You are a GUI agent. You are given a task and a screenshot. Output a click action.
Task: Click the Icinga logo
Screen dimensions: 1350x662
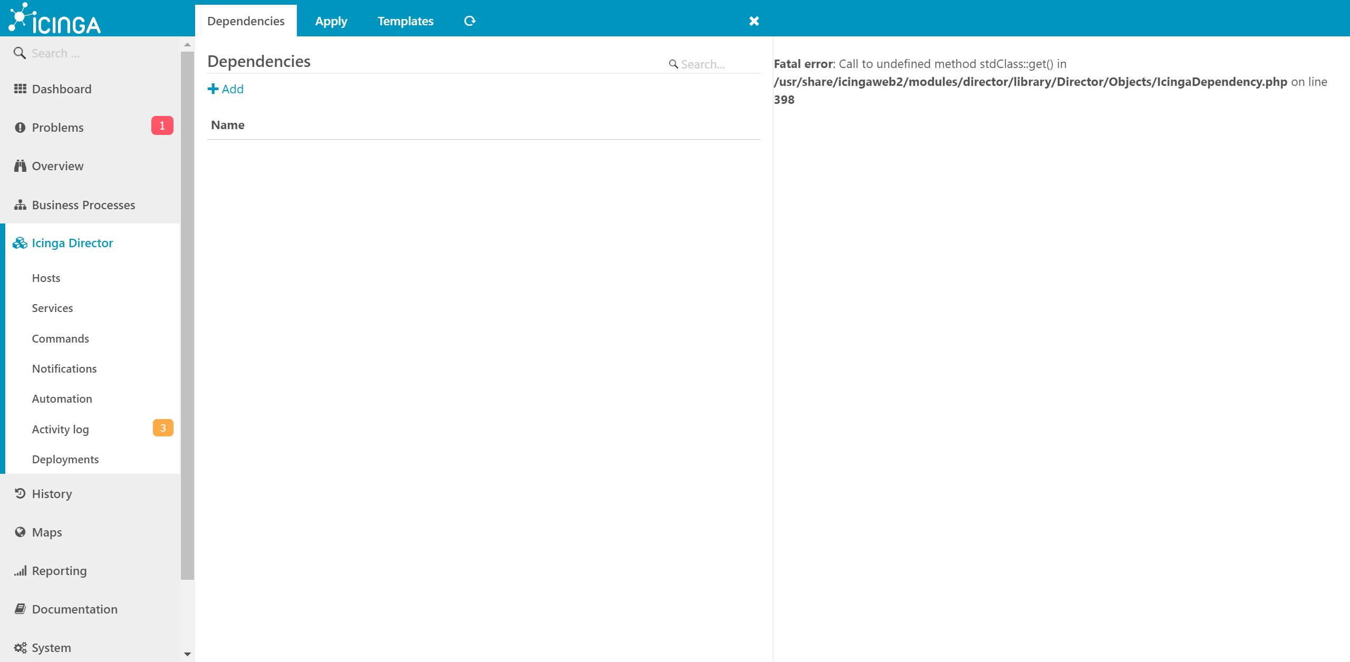point(55,20)
